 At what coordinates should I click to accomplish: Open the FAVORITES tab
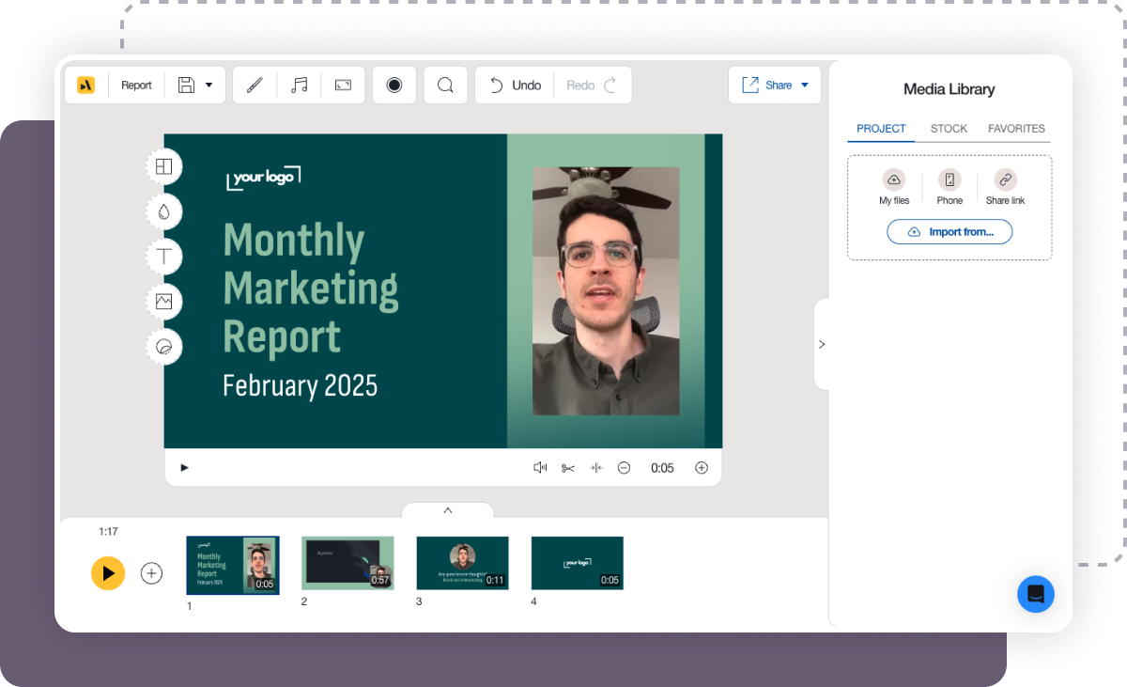pyautogui.click(x=1016, y=129)
